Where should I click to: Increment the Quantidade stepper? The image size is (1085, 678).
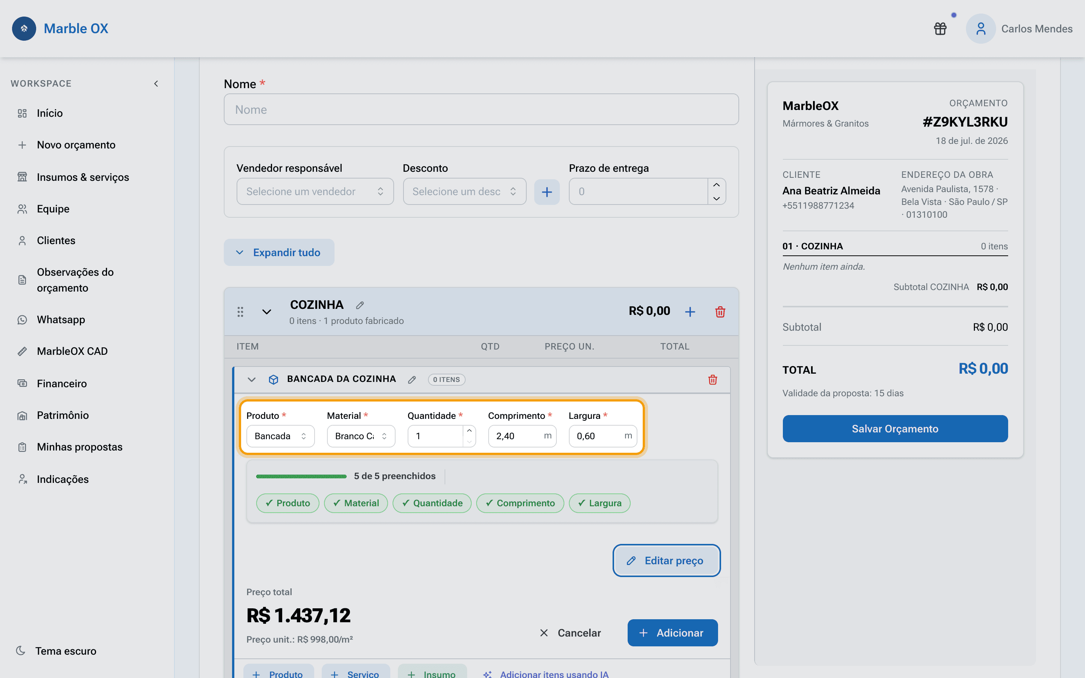coord(469,431)
